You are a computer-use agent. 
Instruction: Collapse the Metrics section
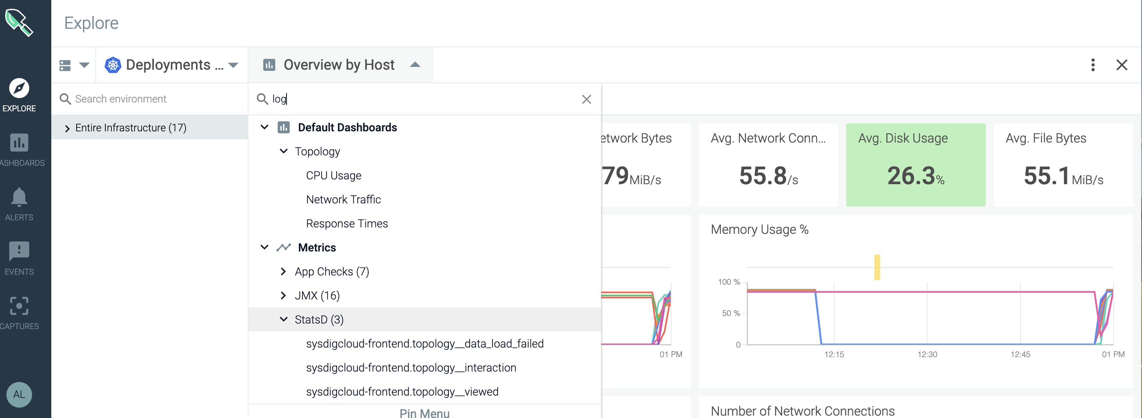coord(264,247)
